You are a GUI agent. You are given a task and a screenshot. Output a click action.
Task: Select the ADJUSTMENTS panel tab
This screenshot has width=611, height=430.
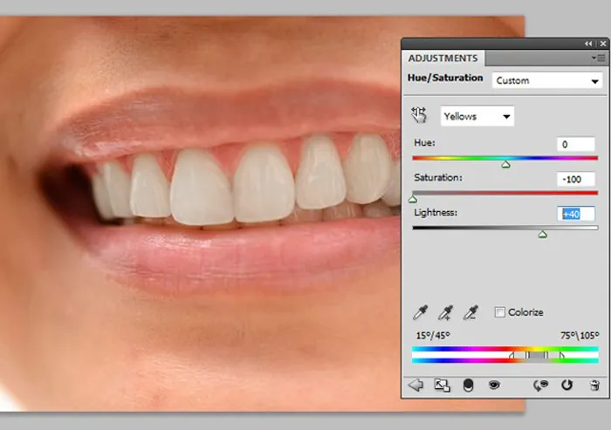tap(443, 58)
